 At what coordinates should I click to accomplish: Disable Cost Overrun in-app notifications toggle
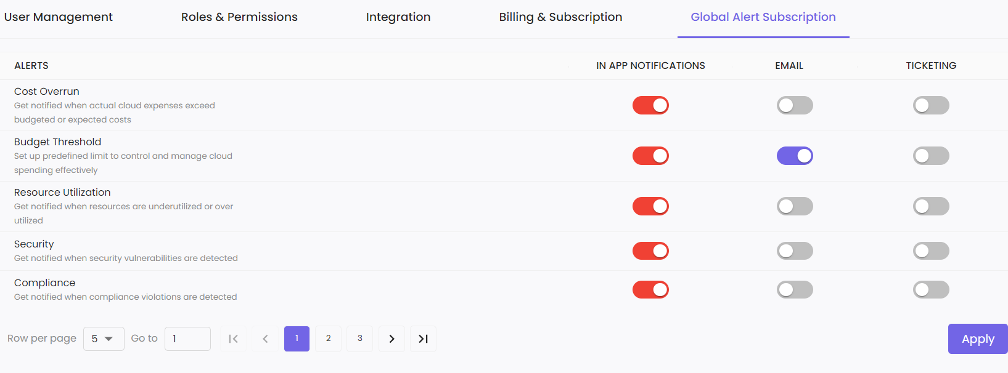(x=650, y=105)
